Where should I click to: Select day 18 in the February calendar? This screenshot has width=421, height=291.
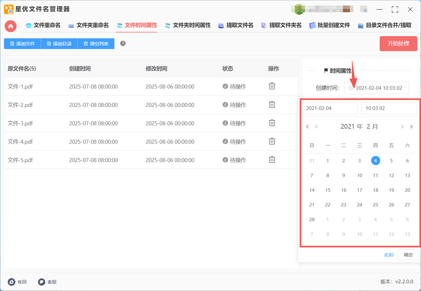pyautogui.click(x=375, y=190)
